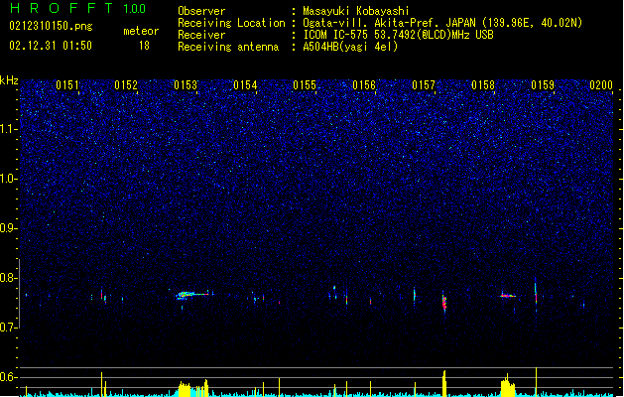Click the 0.8 kHz frequency label
This screenshot has height=397, width=624.
(x=9, y=278)
